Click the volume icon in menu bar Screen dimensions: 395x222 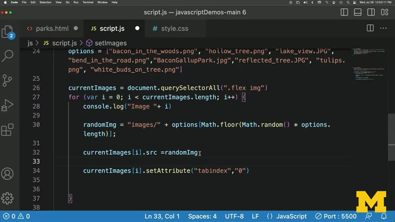coord(305,2)
